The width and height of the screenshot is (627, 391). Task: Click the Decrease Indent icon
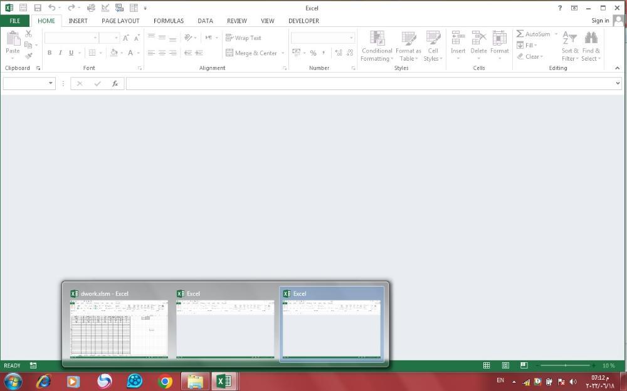tap(188, 53)
